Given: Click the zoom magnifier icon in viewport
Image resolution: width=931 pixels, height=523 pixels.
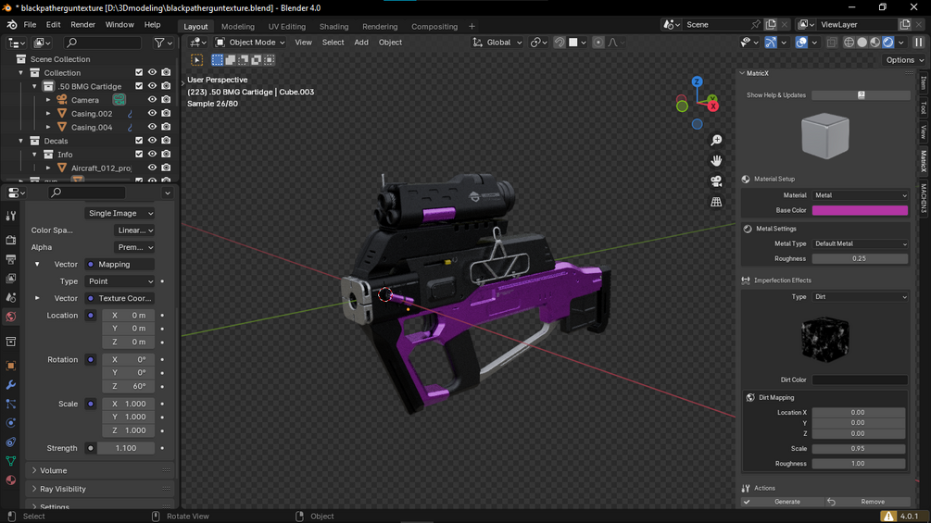Looking at the screenshot, I should pyautogui.click(x=716, y=140).
